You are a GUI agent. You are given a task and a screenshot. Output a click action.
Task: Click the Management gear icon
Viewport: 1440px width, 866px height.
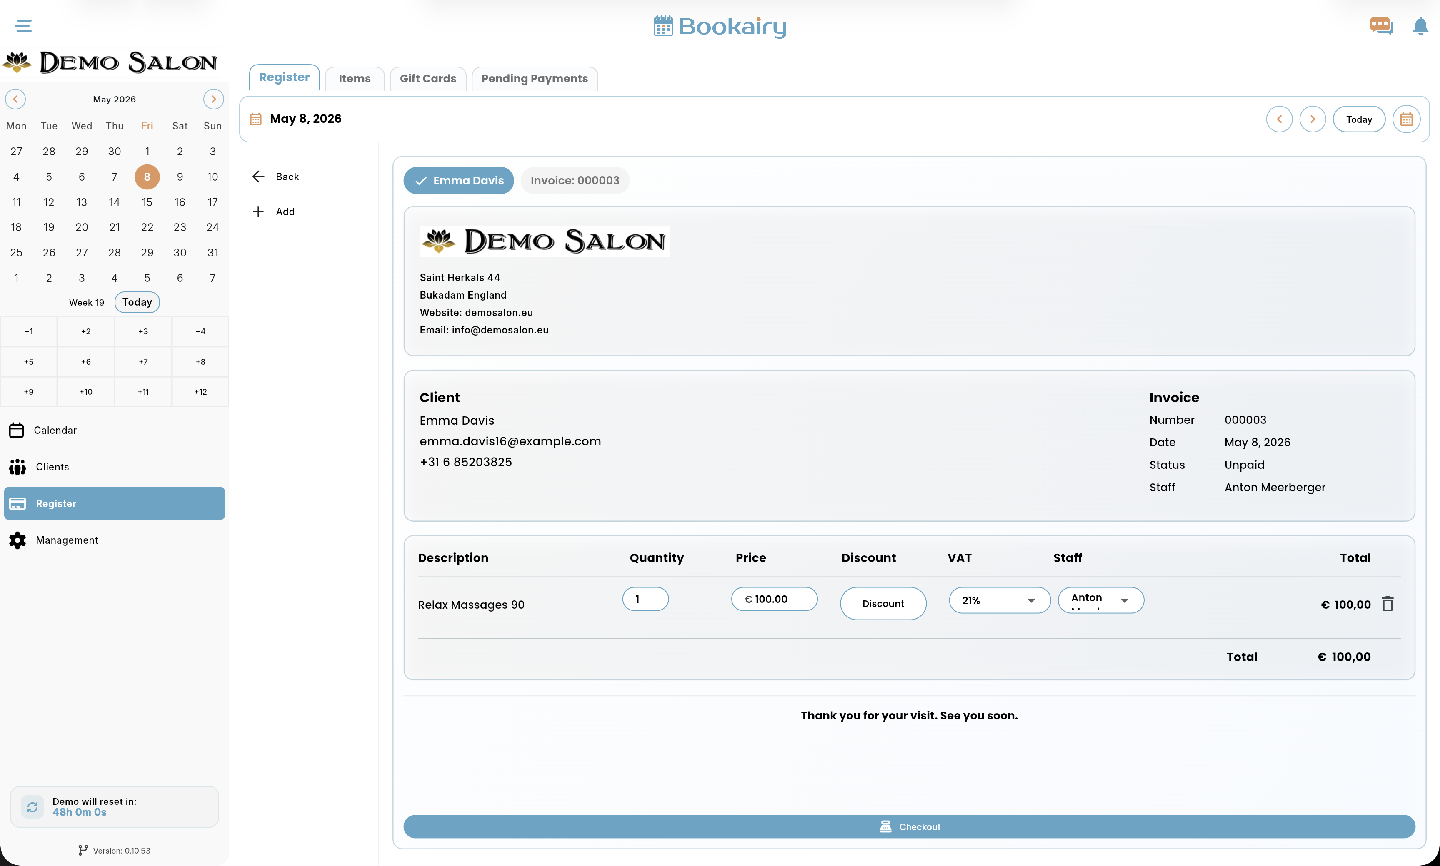[17, 540]
